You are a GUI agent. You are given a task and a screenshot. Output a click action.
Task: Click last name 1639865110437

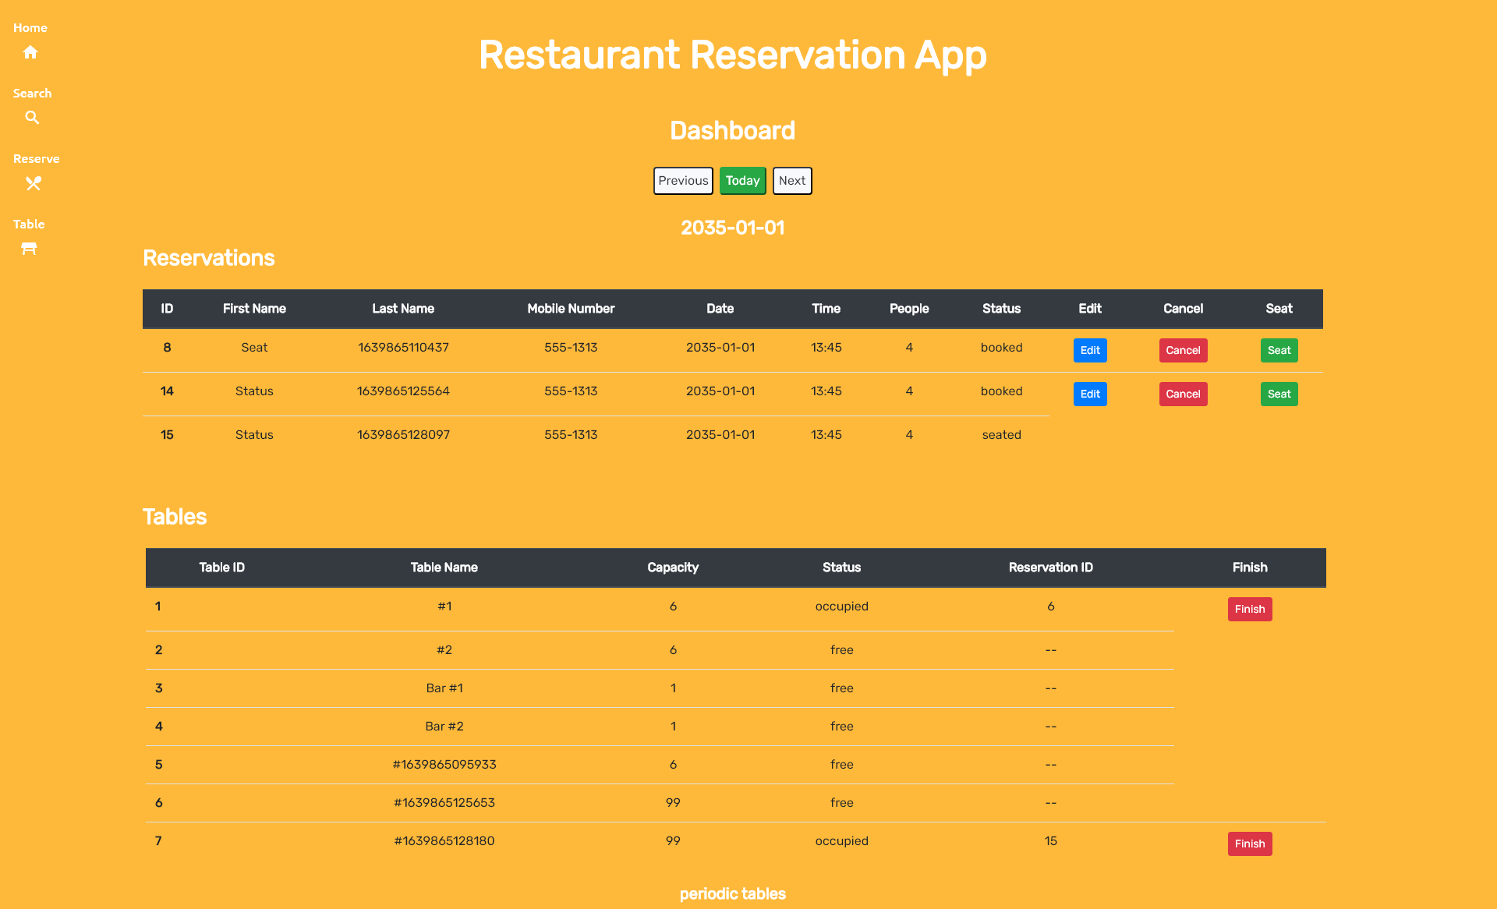[403, 348]
